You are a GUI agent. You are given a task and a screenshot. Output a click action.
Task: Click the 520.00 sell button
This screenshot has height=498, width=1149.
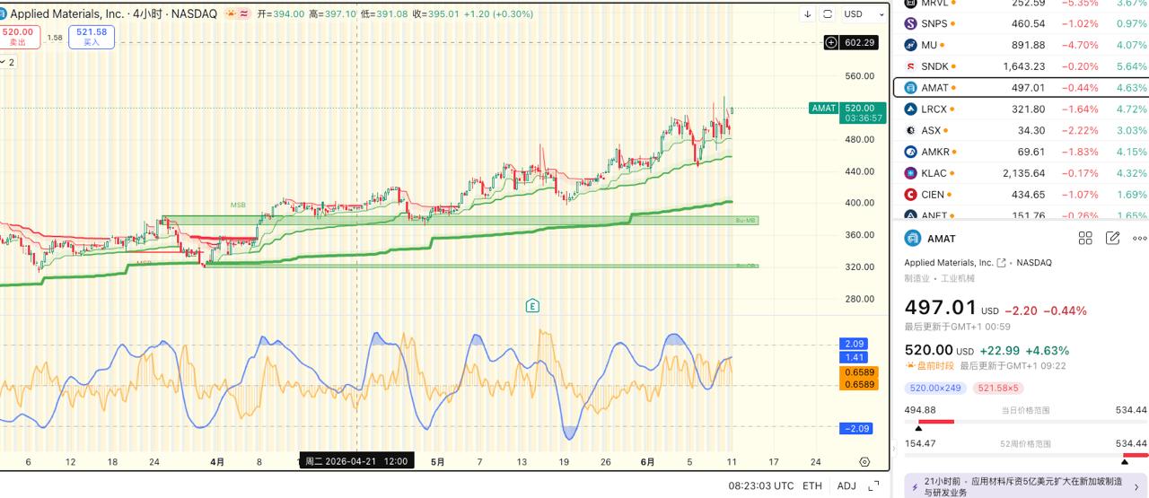tap(18, 37)
